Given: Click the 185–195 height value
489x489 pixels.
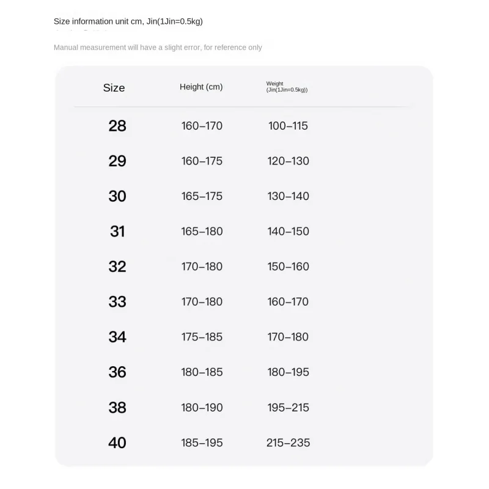Looking at the screenshot, I should 202,443.
